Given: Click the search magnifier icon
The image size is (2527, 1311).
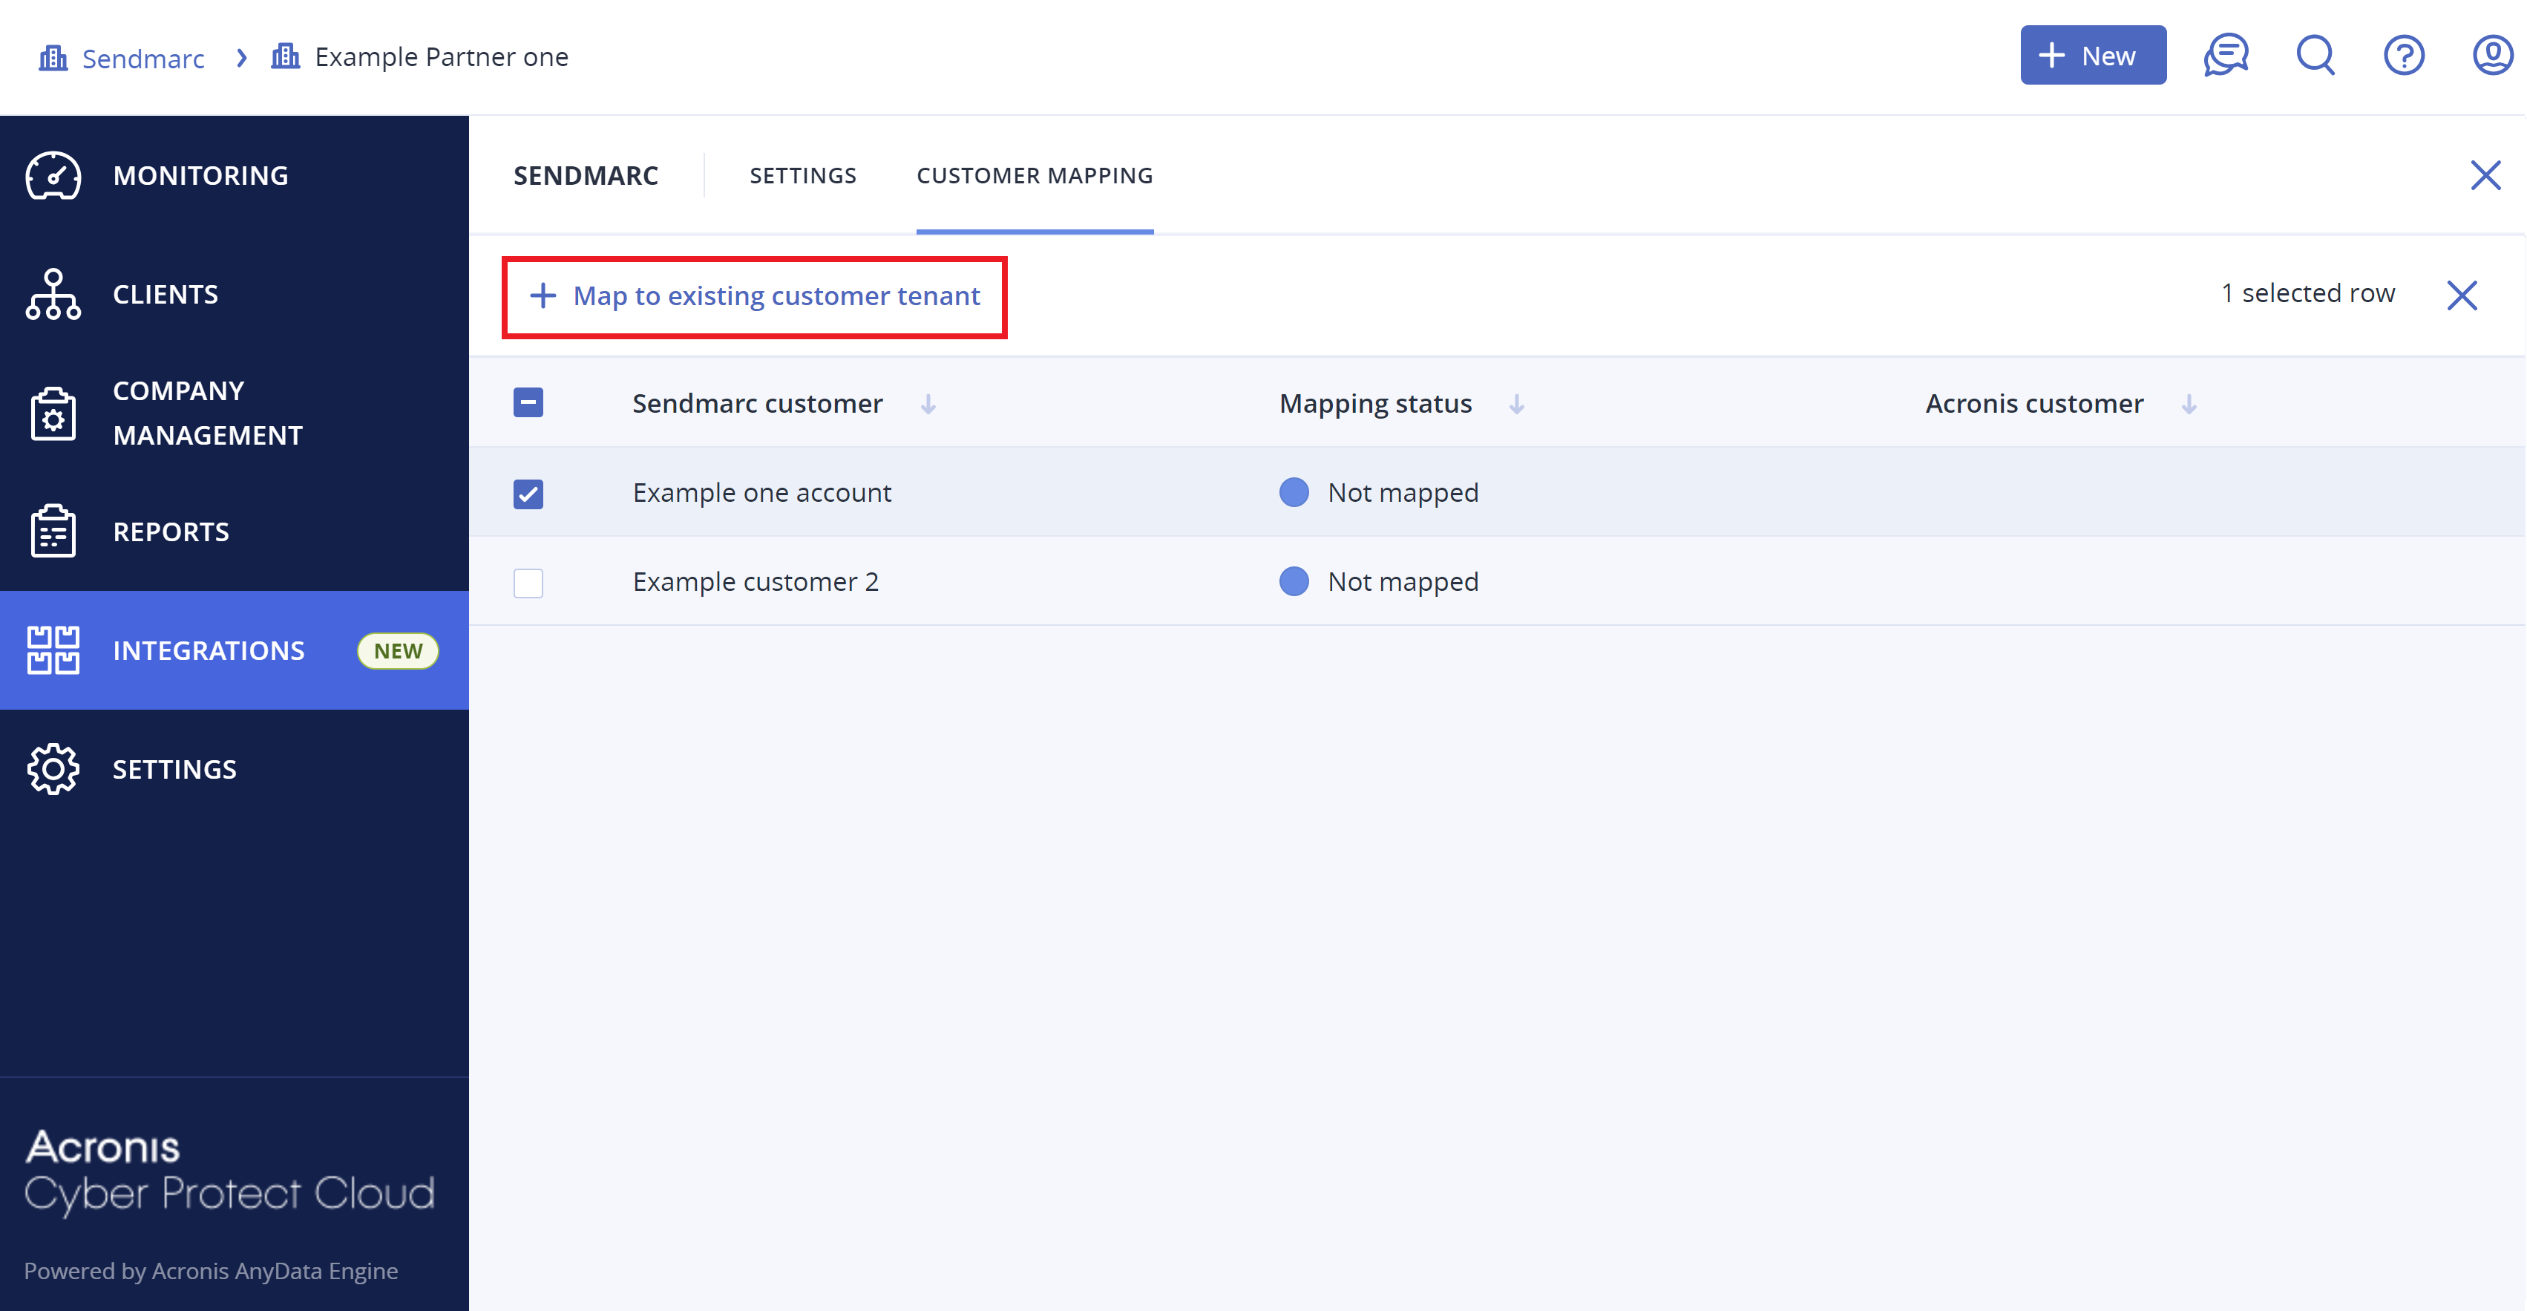Looking at the screenshot, I should 2316,55.
